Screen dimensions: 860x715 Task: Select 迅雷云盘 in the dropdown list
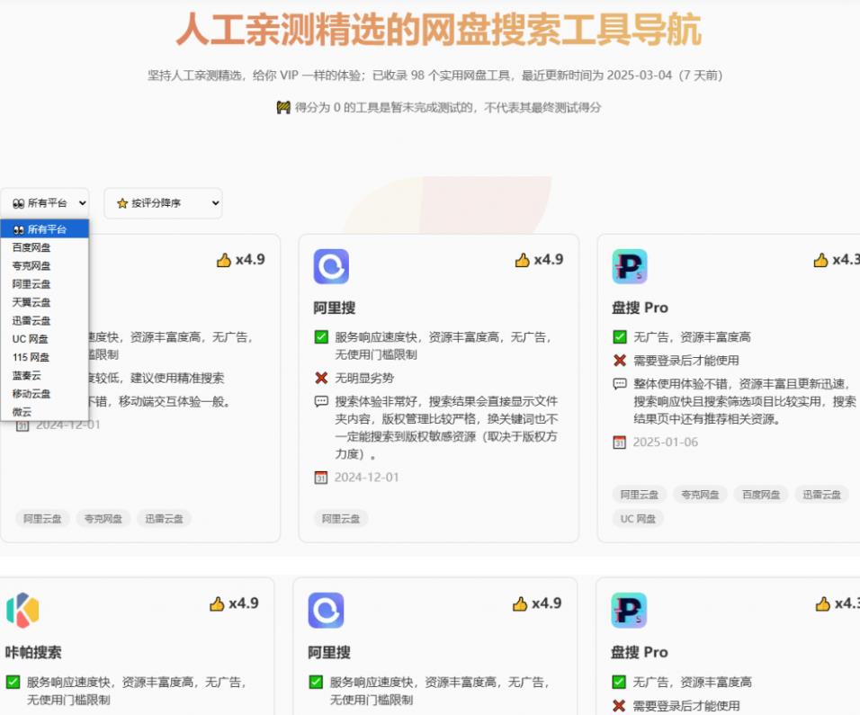(44, 321)
